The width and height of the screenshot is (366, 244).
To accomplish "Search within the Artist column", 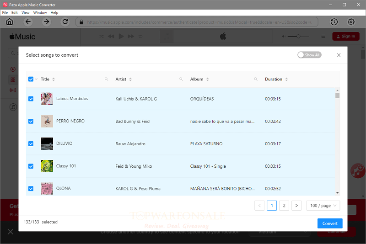I will (181, 79).
